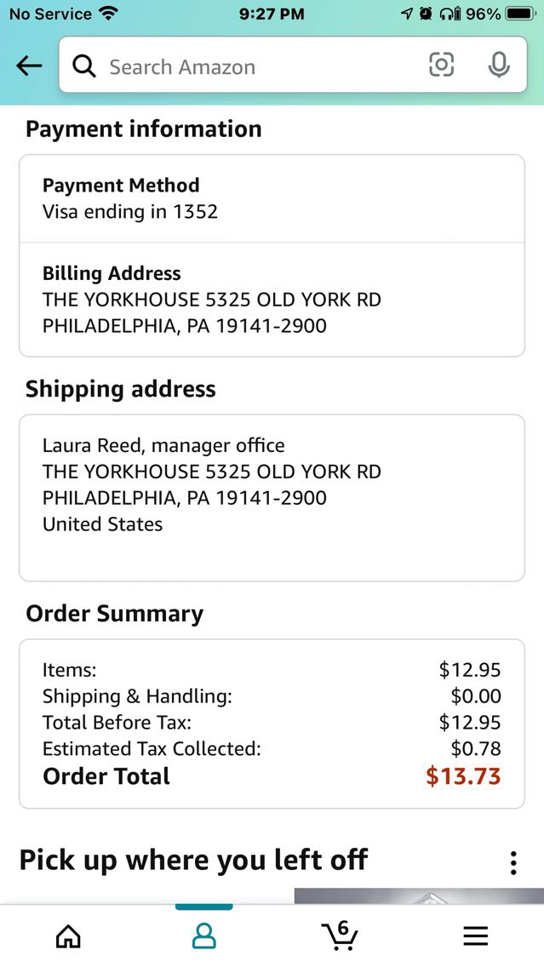Open the account profile tab
544x967 pixels.
[x=203, y=936]
